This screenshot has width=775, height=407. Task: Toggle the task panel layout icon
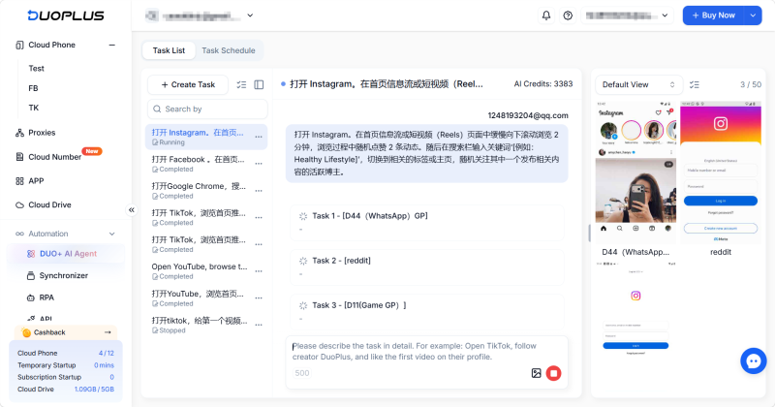tap(259, 84)
